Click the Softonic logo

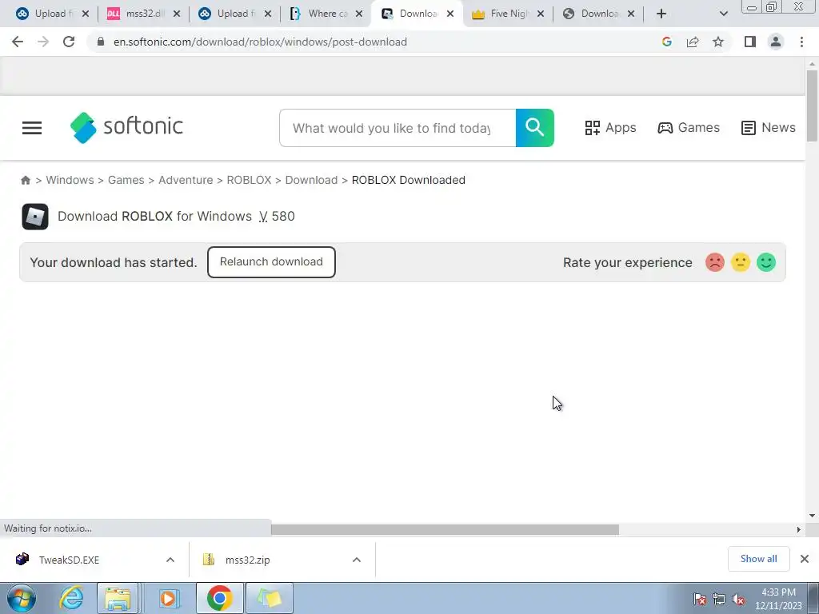tap(126, 127)
